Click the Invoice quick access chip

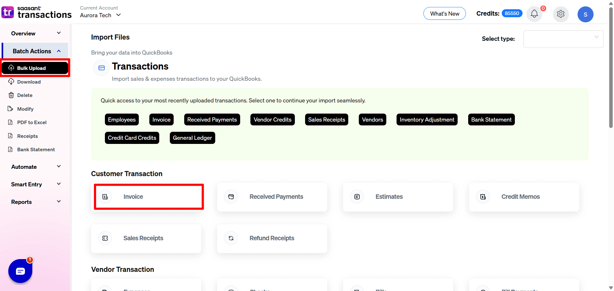[x=161, y=120]
